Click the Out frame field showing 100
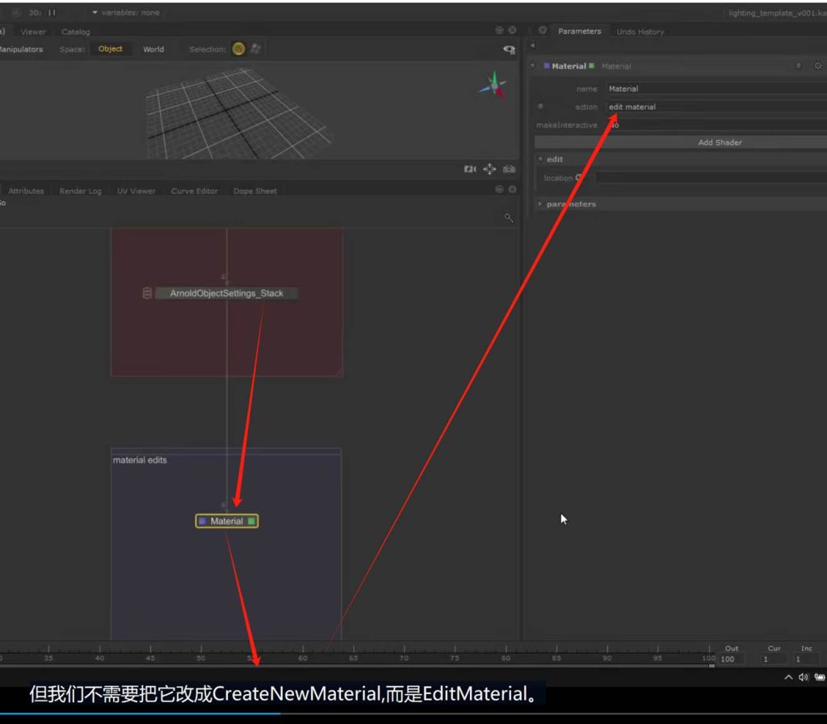This screenshot has height=724, width=827. (x=732, y=659)
